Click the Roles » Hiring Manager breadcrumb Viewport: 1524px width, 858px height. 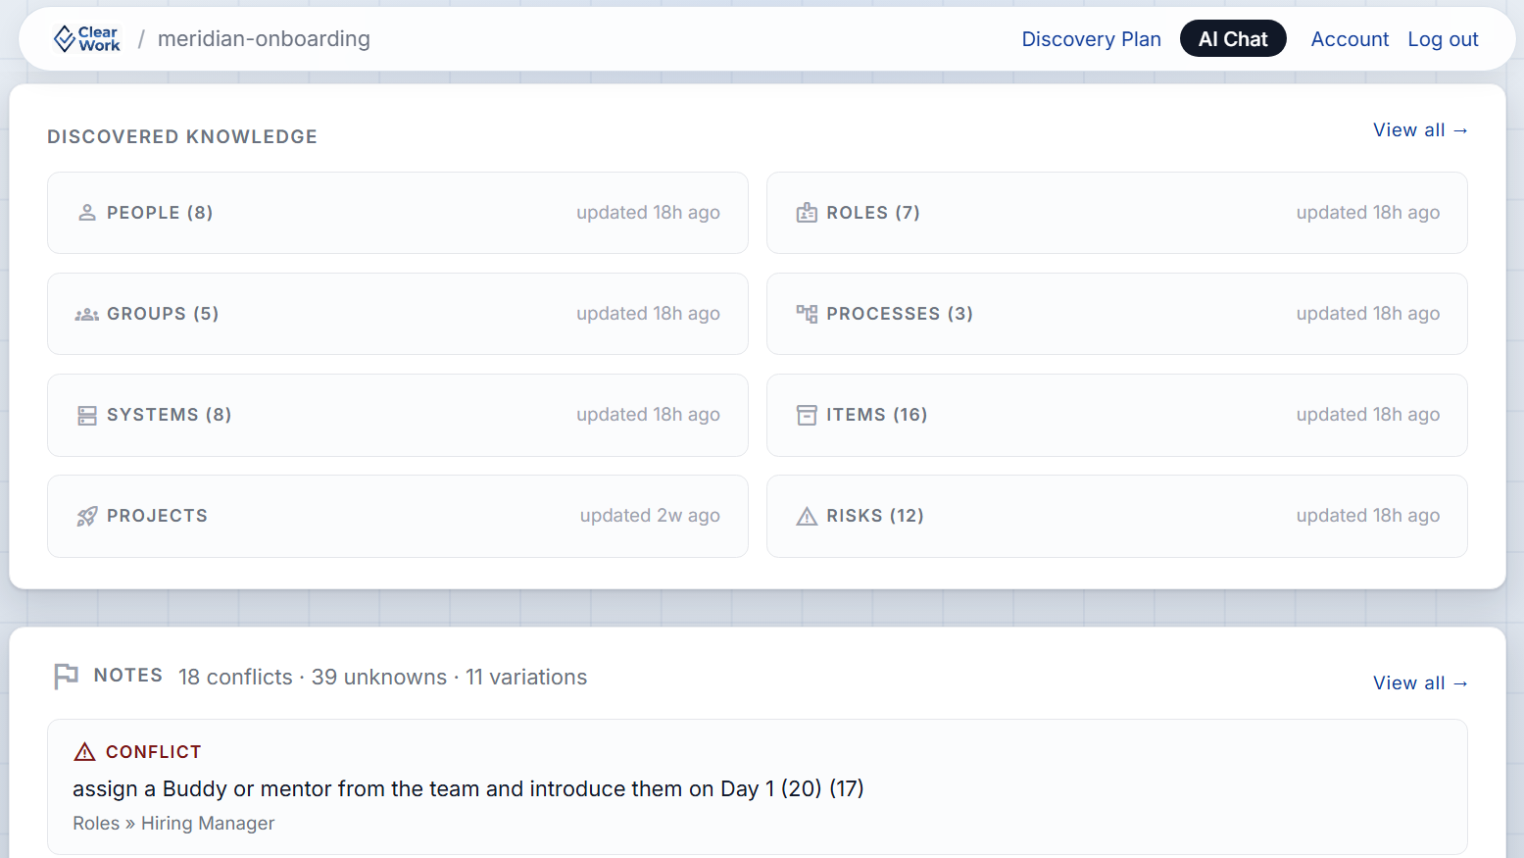tap(173, 824)
